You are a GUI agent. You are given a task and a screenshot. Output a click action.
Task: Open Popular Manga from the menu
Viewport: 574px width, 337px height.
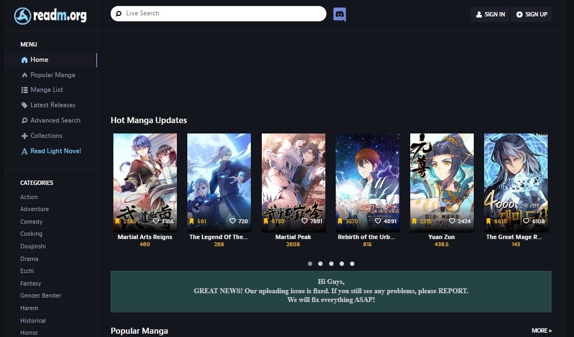click(53, 75)
